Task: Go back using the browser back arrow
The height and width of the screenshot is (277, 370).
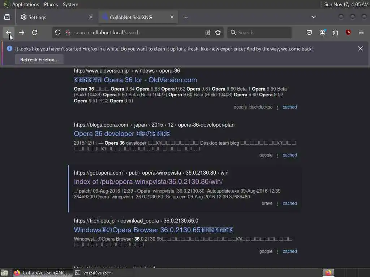Action: pos(9,32)
